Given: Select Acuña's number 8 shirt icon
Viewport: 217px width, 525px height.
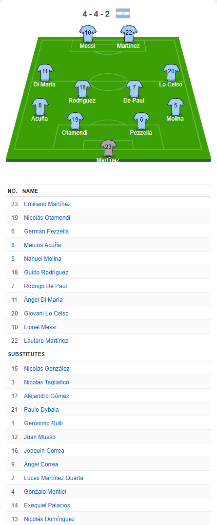Looking at the screenshot, I should pos(40,106).
